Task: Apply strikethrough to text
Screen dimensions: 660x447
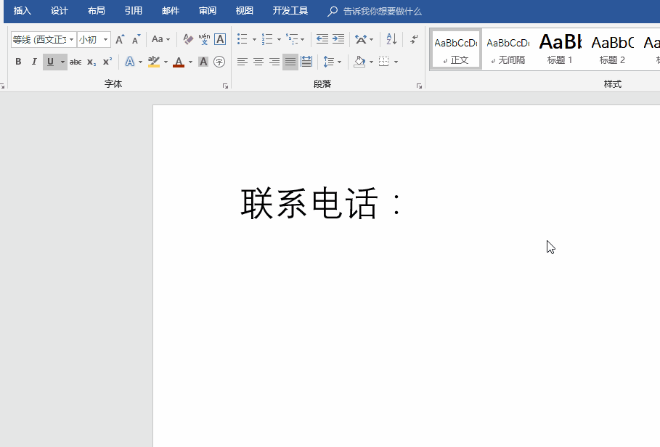Action: coord(76,62)
